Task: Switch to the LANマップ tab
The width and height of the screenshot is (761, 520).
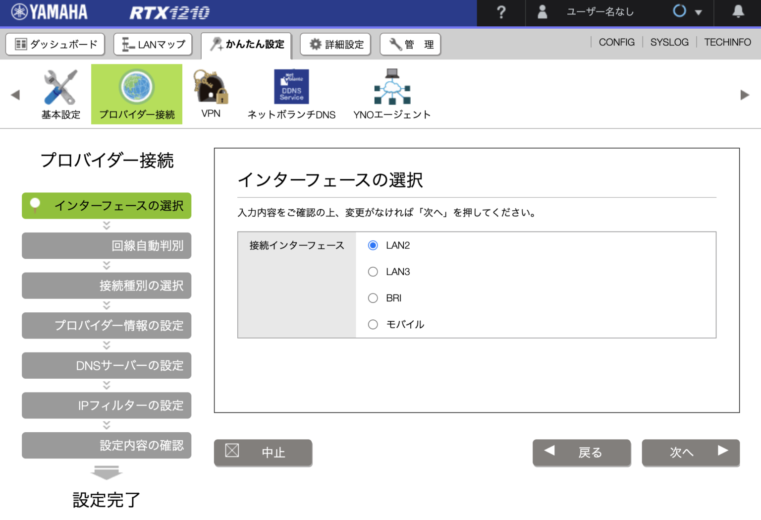Action: pyautogui.click(x=153, y=45)
